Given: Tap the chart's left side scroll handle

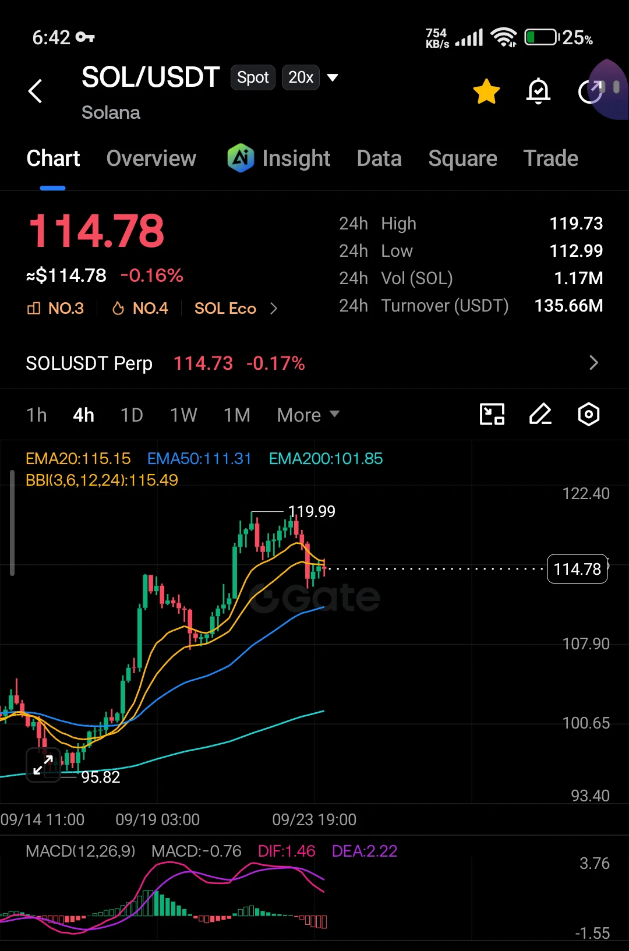Looking at the screenshot, I should click(x=12, y=523).
